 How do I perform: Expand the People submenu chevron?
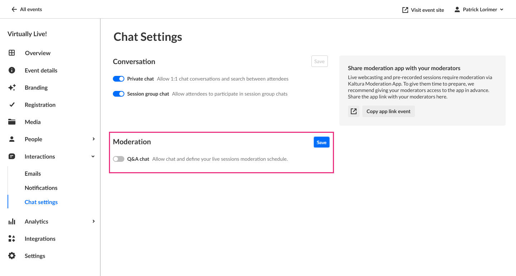pos(94,139)
